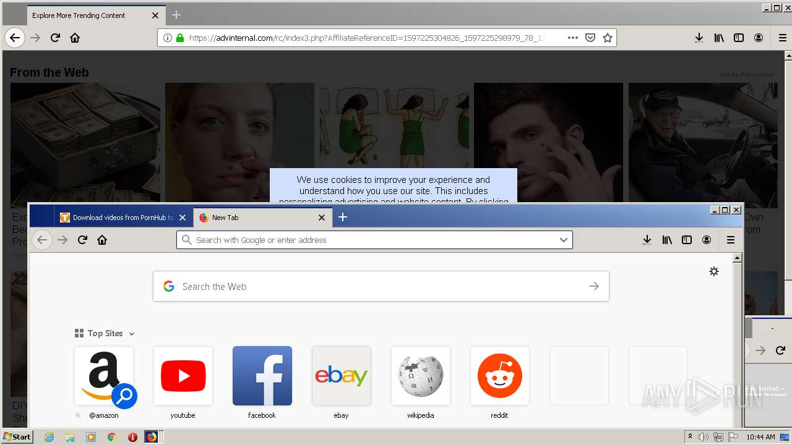Click the green padlock in the URL bar
Viewport: 792px width, 445px height.
tap(180, 38)
